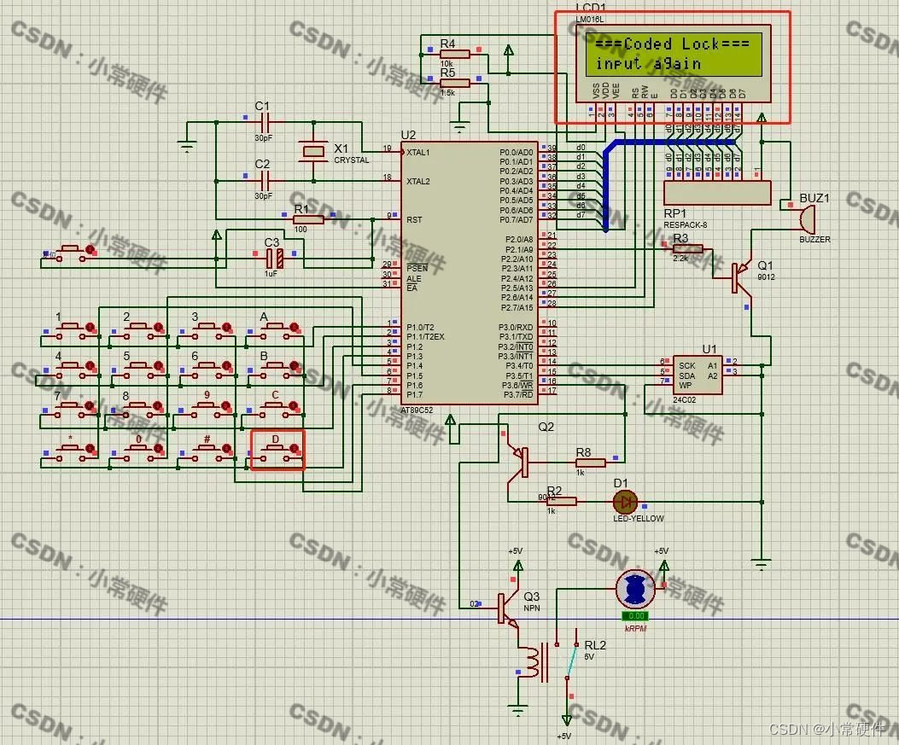Click the RESPACK-8 label text
Image resolution: width=899 pixels, height=745 pixels.
[686, 224]
